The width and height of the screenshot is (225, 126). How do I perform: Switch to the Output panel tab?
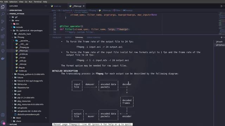pyautogui.click(x=68, y=37)
